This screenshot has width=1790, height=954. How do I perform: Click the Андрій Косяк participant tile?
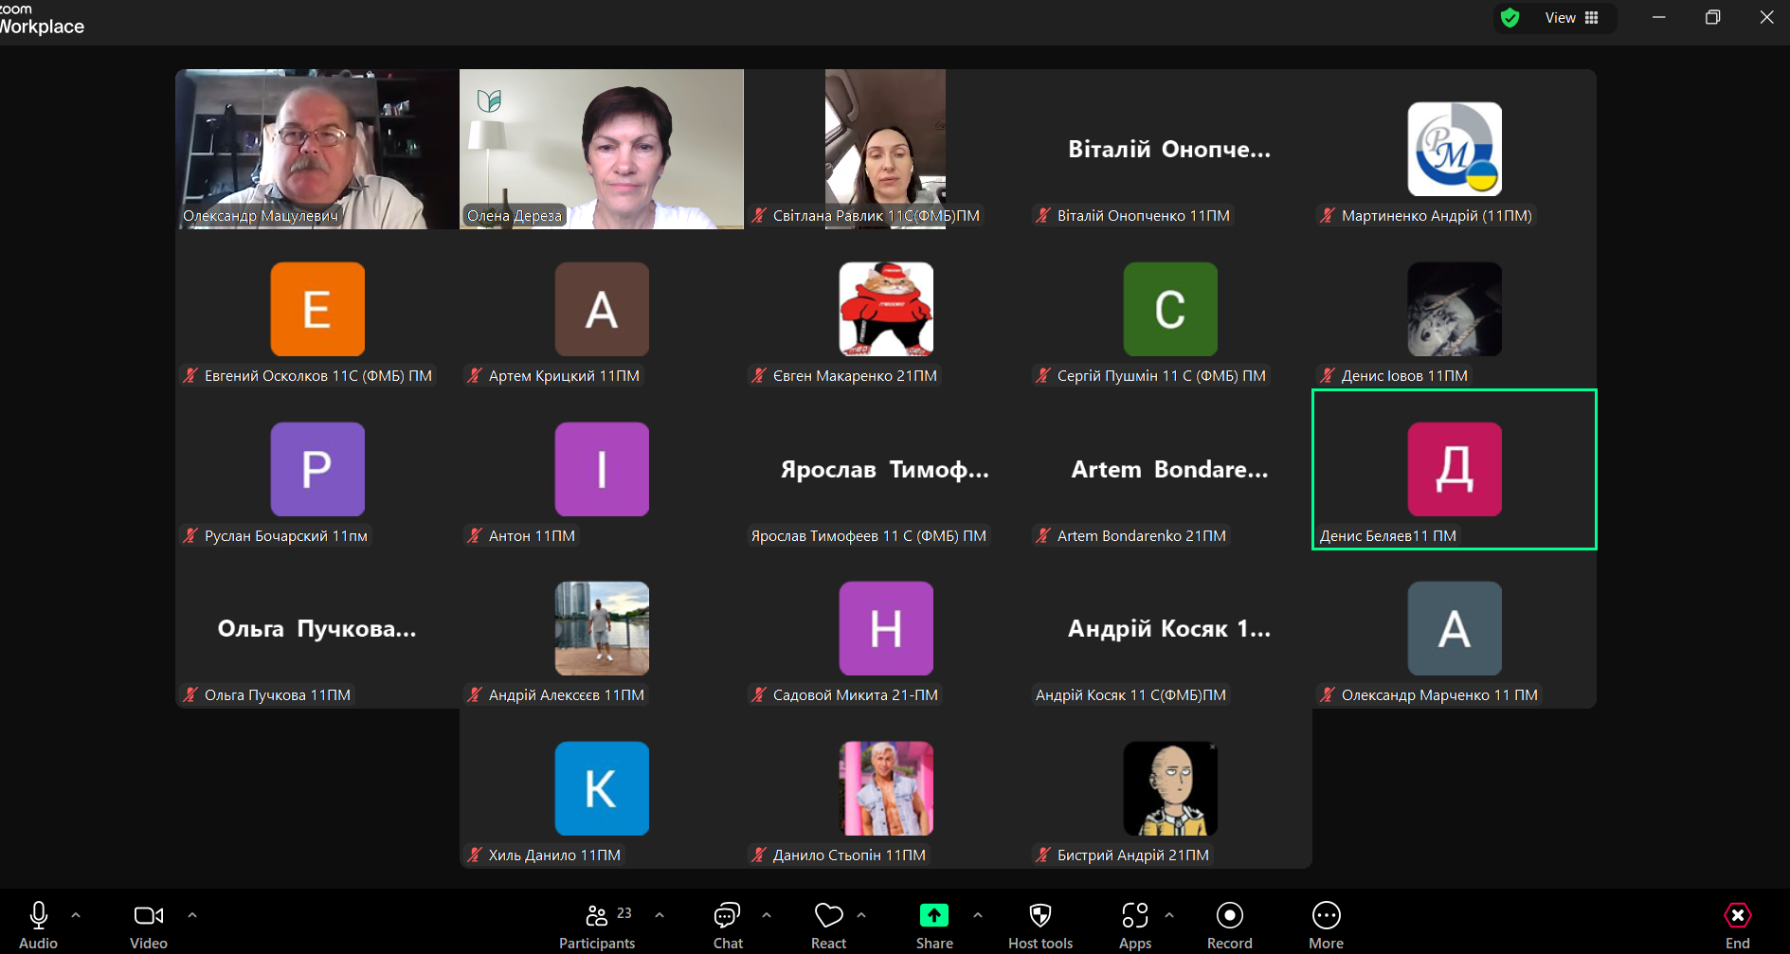1170,629
